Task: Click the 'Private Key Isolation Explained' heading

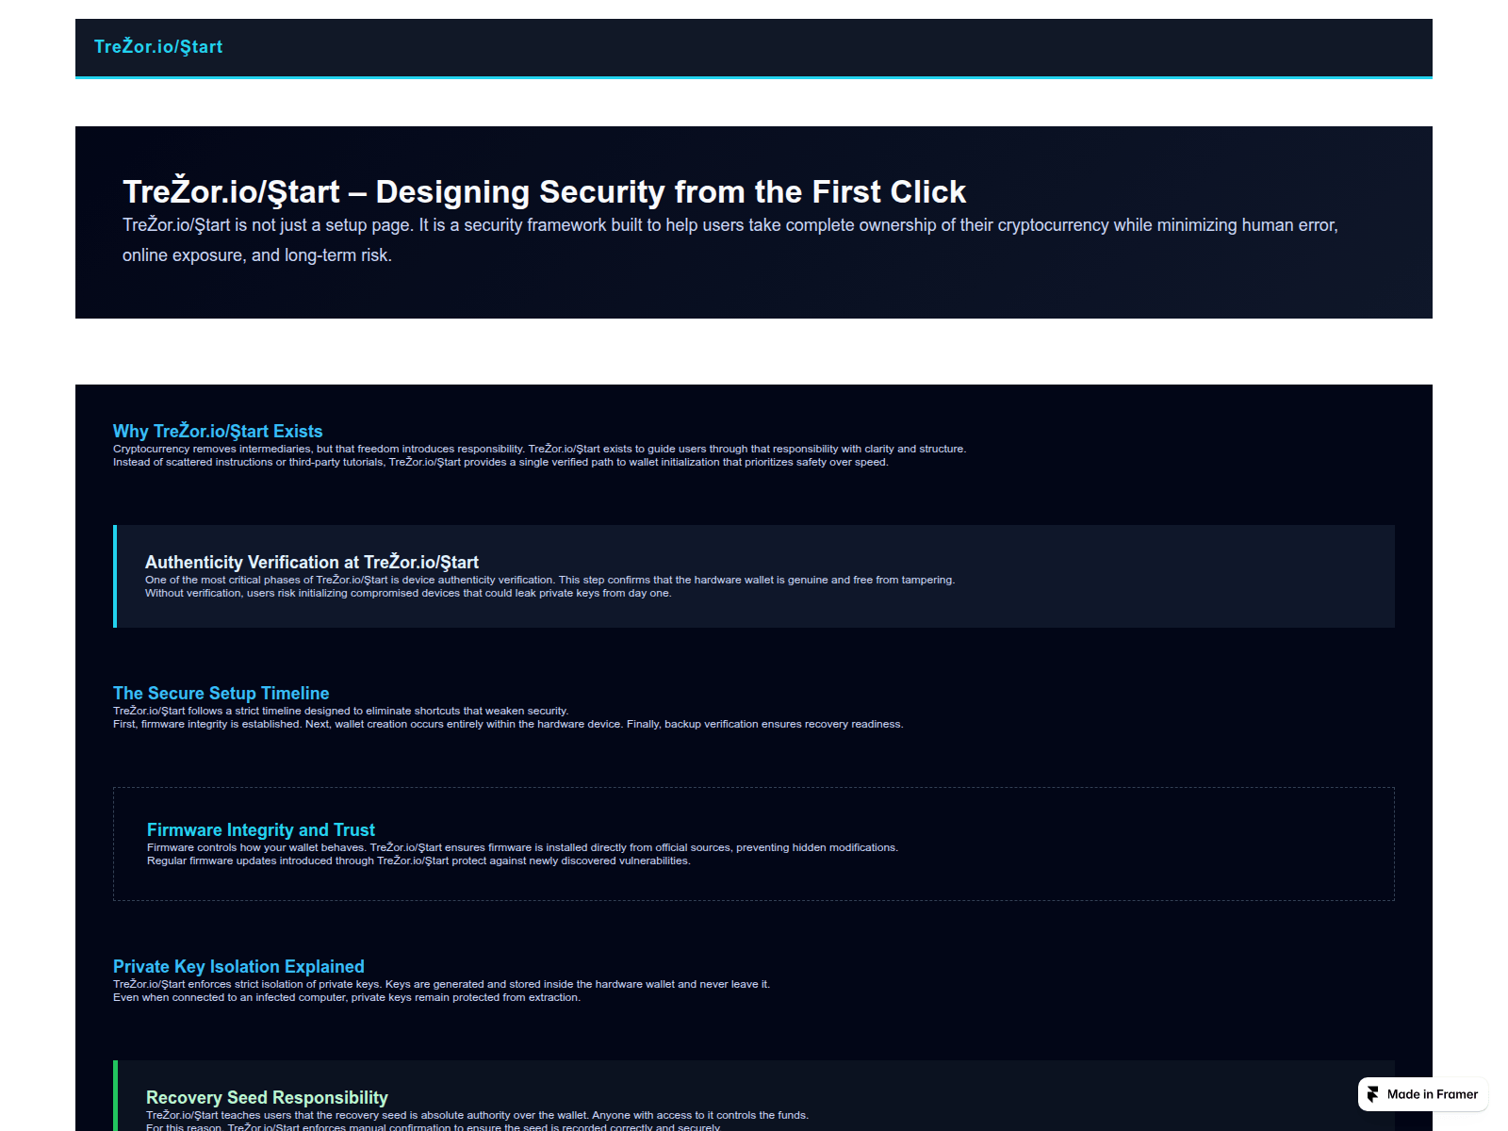Action: click(x=238, y=966)
